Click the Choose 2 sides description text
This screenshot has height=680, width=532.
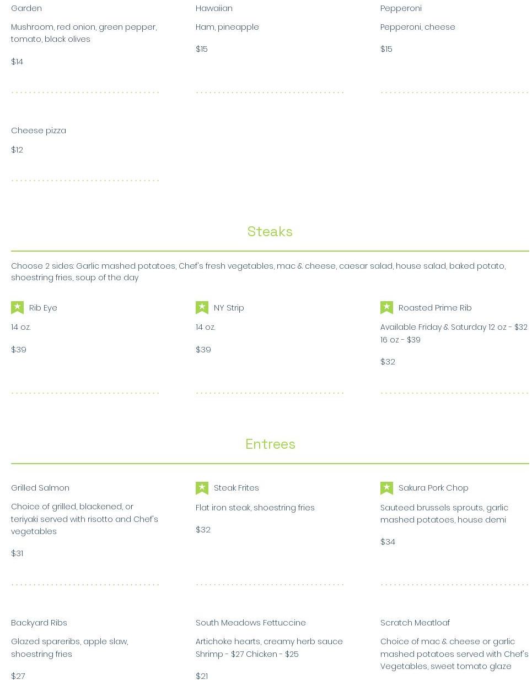(258, 271)
